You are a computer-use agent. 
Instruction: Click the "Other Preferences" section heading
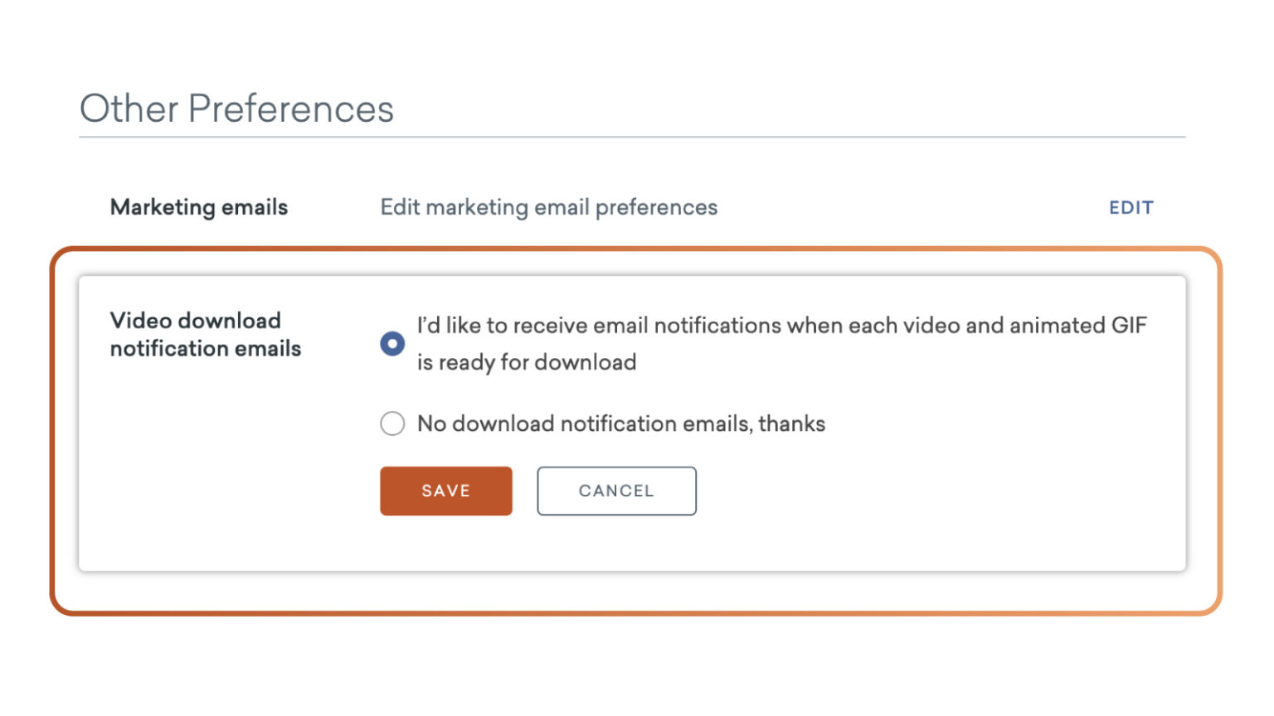[x=236, y=109]
